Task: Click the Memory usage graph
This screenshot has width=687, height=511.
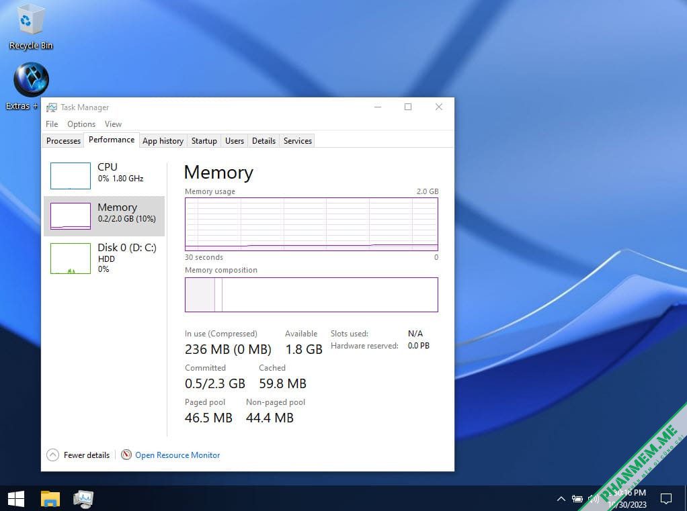Action: 311,224
